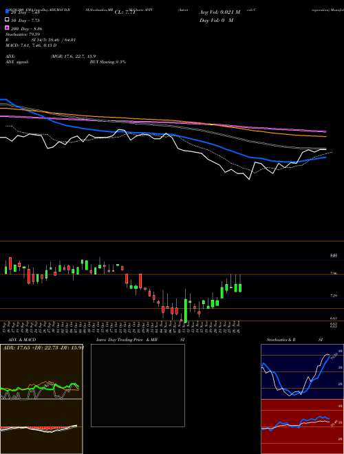Click the magenta 200 Day legend marker
The height and width of the screenshot is (454, 344).
coord(7,28)
